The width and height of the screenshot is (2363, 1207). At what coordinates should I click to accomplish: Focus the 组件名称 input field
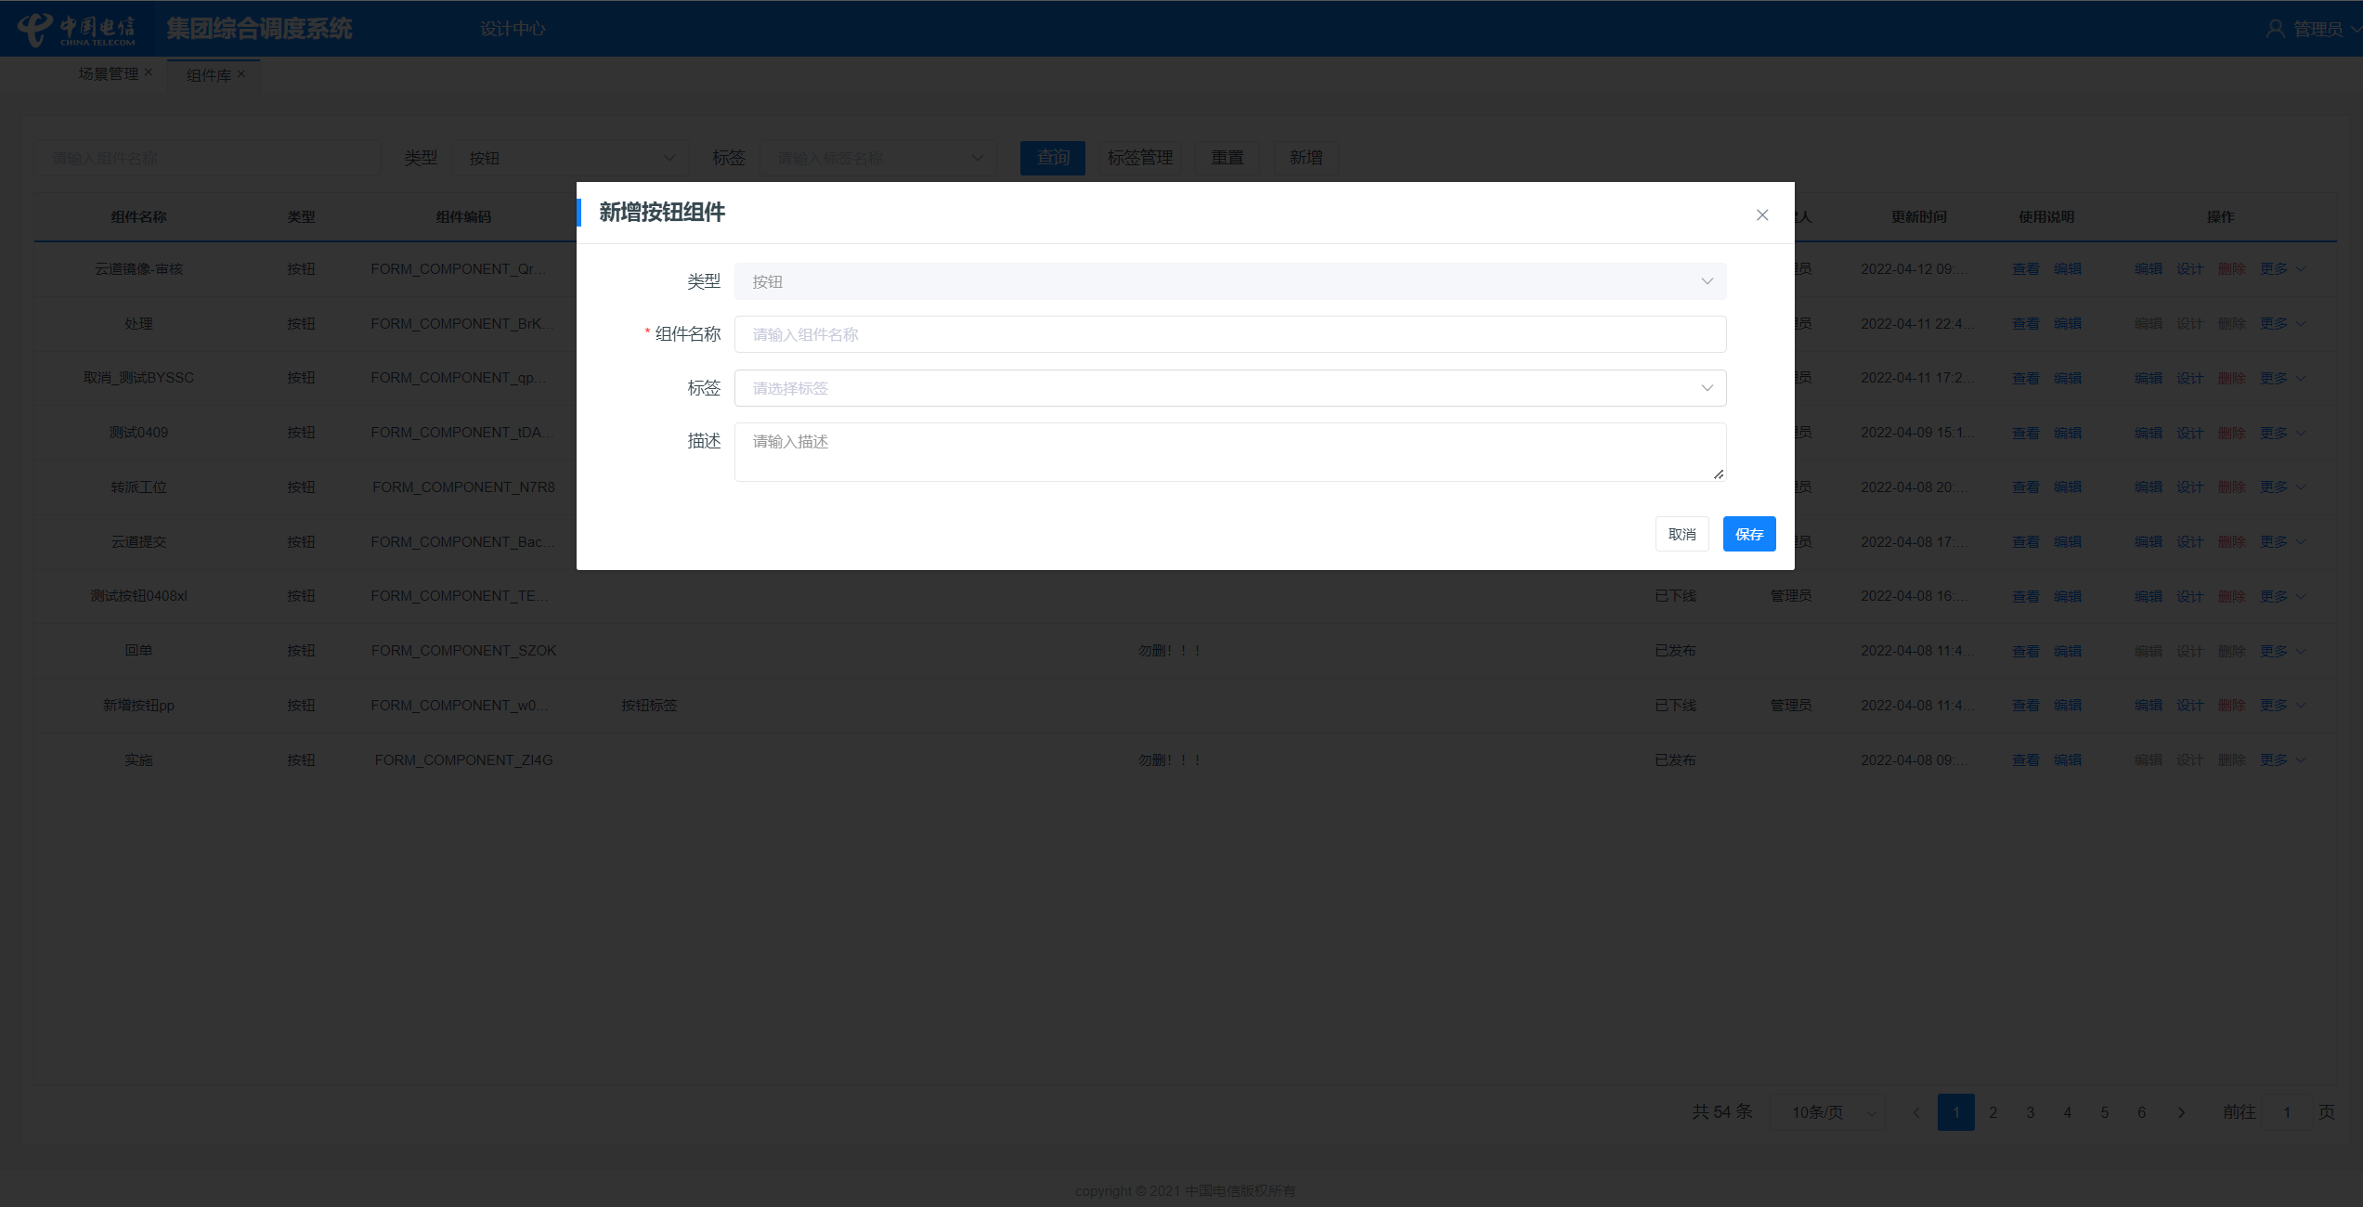(x=1229, y=334)
